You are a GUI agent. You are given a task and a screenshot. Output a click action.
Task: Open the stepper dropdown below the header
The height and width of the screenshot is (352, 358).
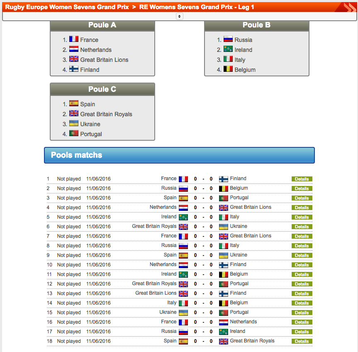click(179, 16)
